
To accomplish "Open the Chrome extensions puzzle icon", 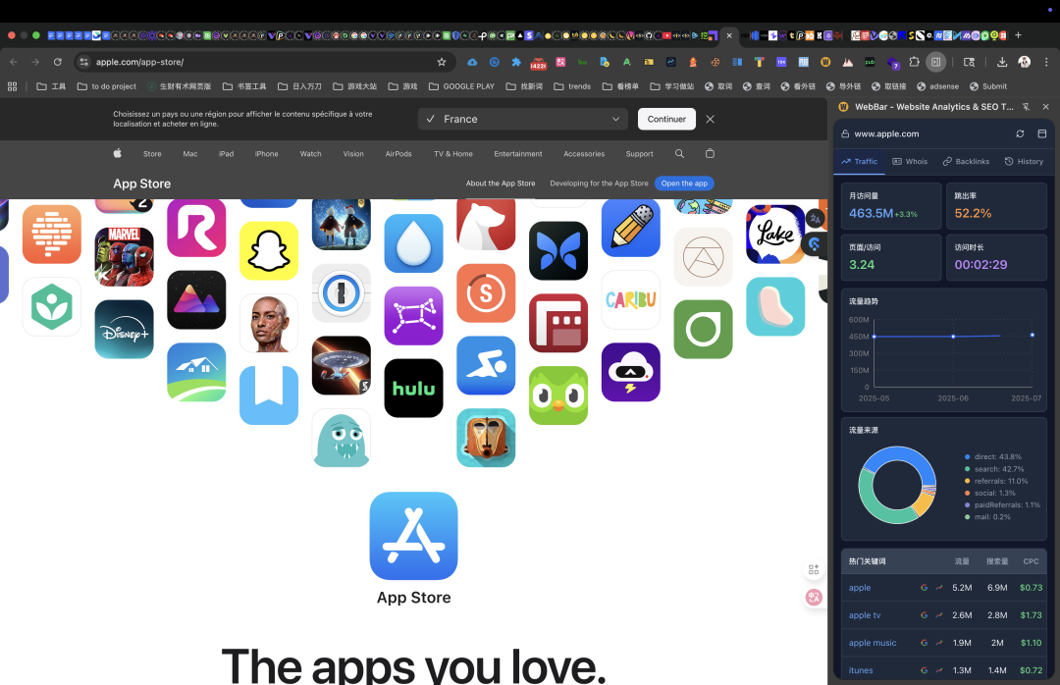I will click(x=914, y=62).
